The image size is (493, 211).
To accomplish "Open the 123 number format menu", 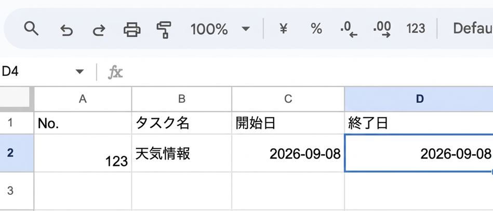I will click(416, 29).
